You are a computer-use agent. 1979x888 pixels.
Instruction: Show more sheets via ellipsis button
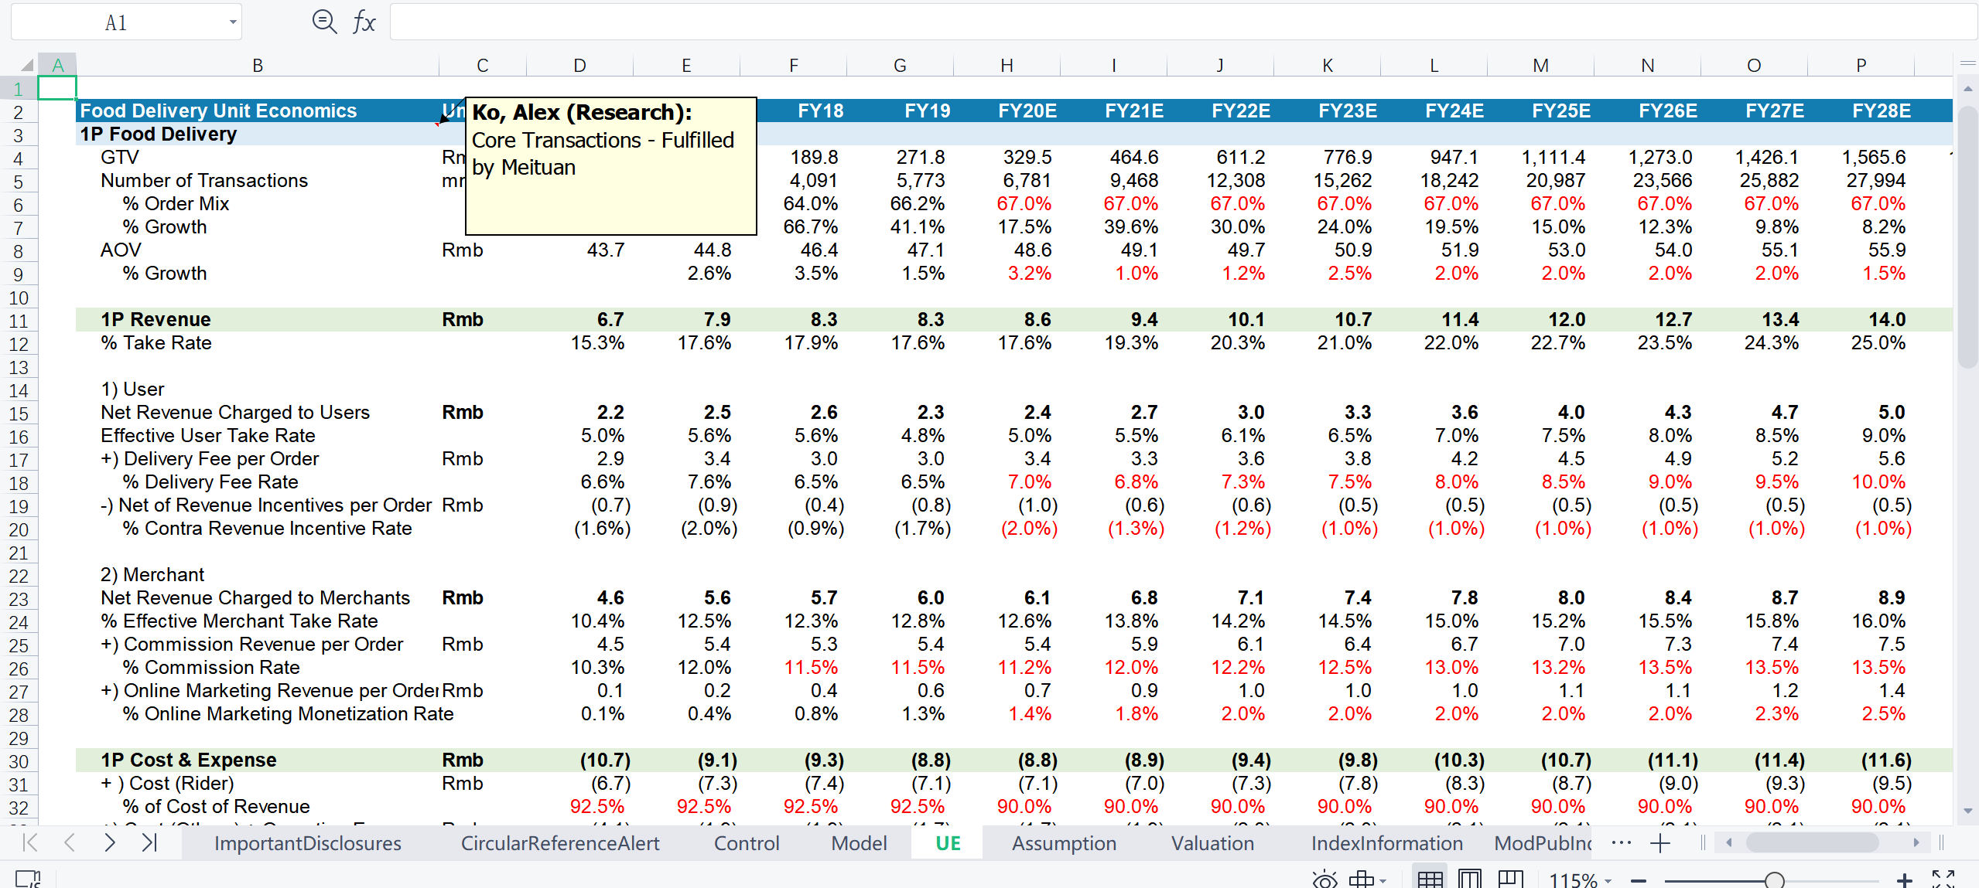click(x=1621, y=843)
